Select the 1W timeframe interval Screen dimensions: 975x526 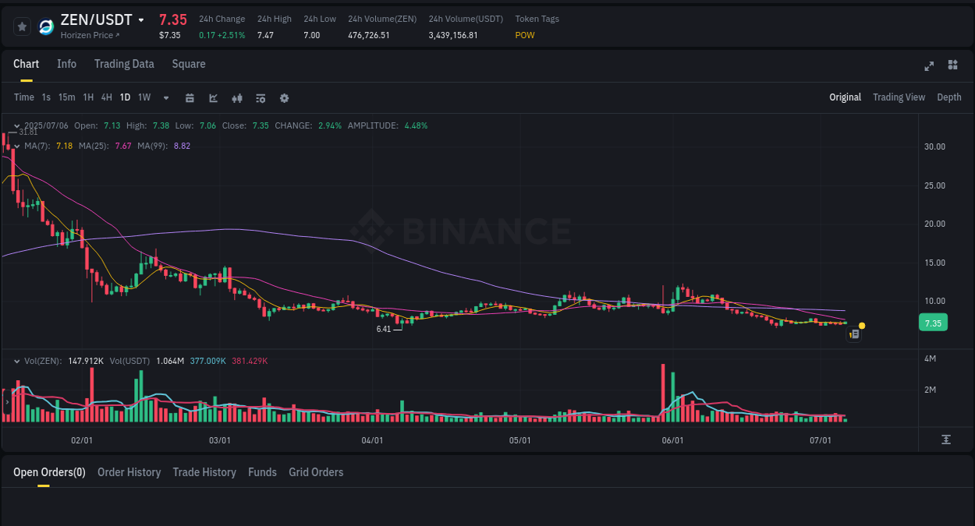[x=144, y=97]
